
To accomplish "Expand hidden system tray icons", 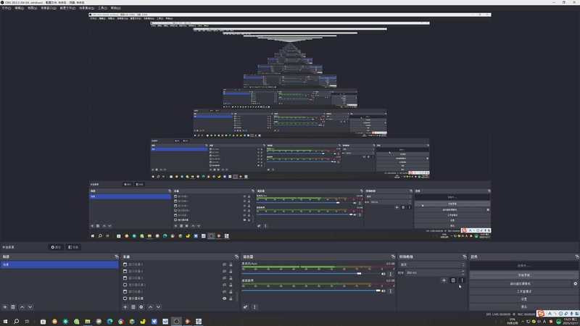I will pyautogui.click(x=523, y=322).
